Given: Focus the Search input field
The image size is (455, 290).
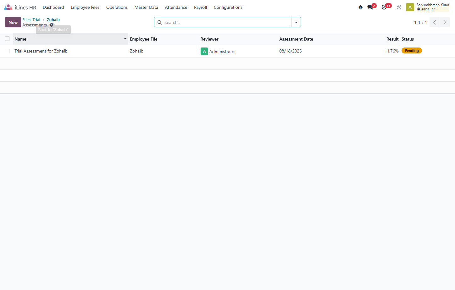Looking at the screenshot, I should click(227, 22).
